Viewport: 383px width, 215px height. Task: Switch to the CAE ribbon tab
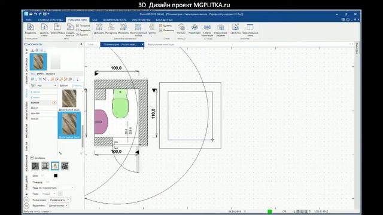pyautogui.click(x=95, y=20)
